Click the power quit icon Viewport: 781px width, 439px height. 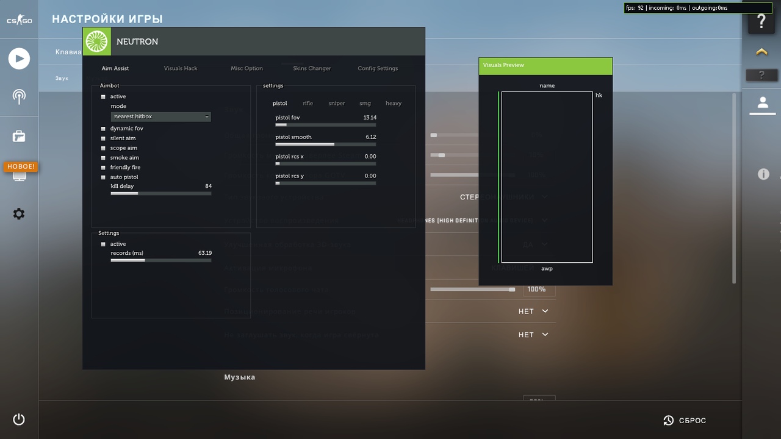point(19,419)
